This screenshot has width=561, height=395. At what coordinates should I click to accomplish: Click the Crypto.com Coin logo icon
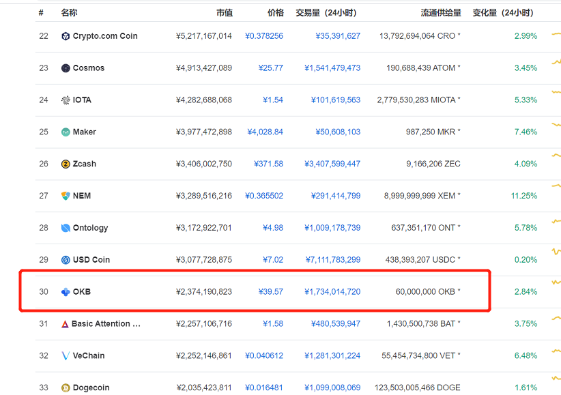coord(66,36)
